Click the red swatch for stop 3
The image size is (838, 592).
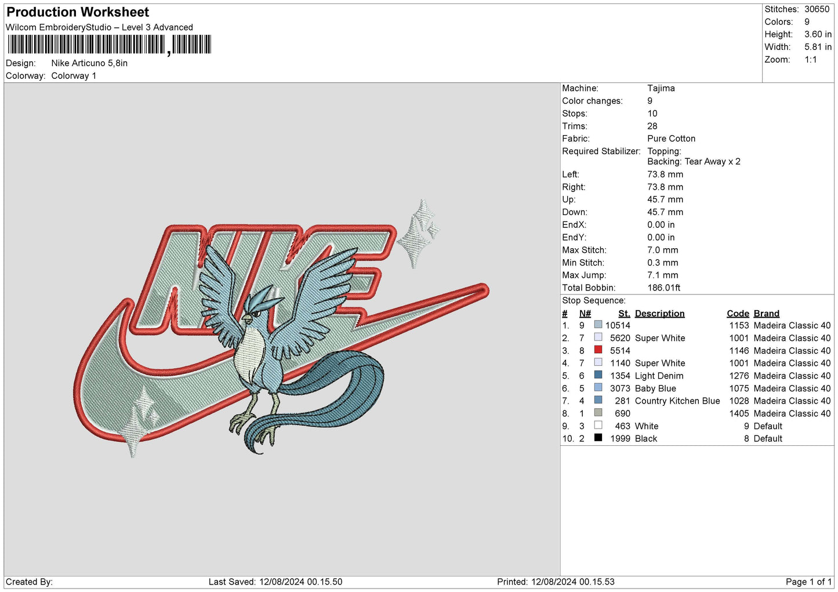coord(598,350)
